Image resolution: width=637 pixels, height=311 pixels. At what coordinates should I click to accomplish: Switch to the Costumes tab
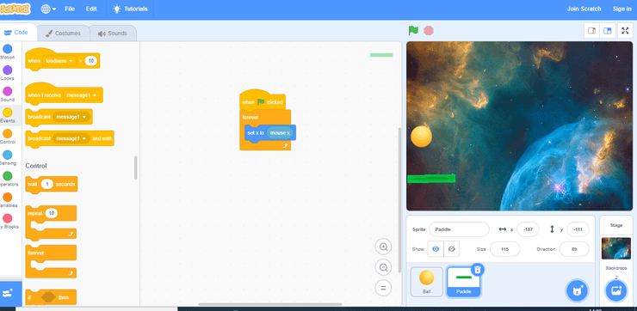click(63, 34)
